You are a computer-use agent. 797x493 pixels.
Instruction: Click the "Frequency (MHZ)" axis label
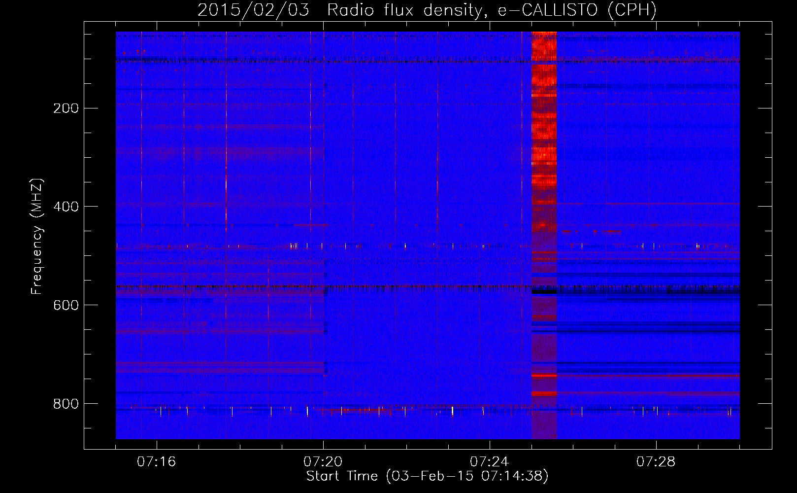click(37, 237)
